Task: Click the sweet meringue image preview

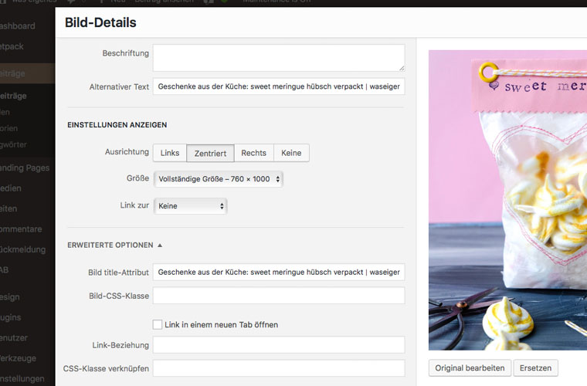Action: tap(507, 201)
